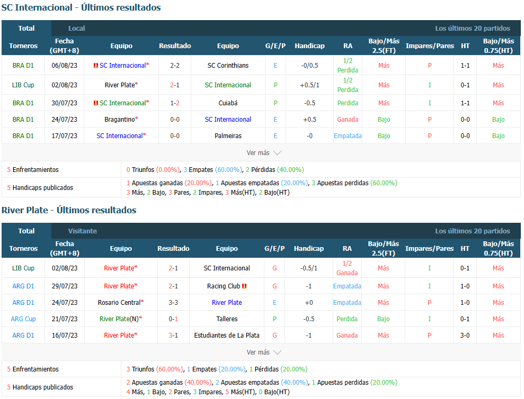The height and width of the screenshot is (399, 524).
Task: Open LIB Cup tournament in SC Internacional table
Action: [23, 85]
